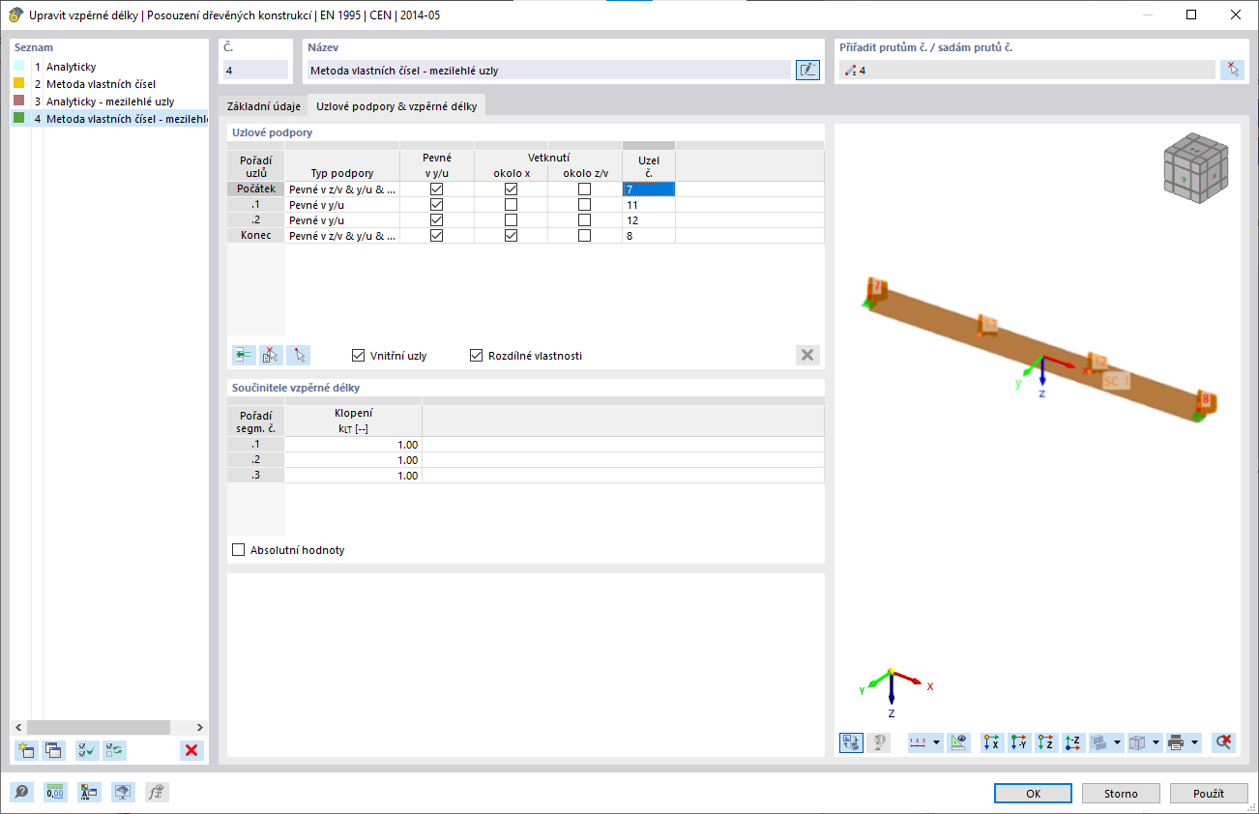The width and height of the screenshot is (1259, 814).
Task: Open the print options dropdown arrow
Action: point(1195,742)
